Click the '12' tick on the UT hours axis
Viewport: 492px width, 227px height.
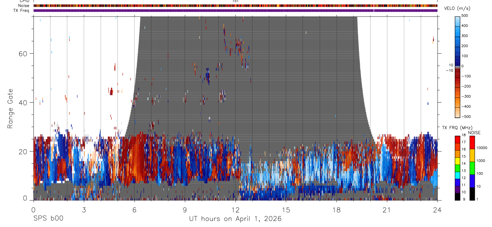coord(235,210)
